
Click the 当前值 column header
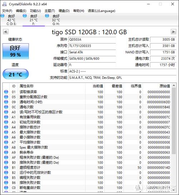pyautogui.click(x=95, y=86)
